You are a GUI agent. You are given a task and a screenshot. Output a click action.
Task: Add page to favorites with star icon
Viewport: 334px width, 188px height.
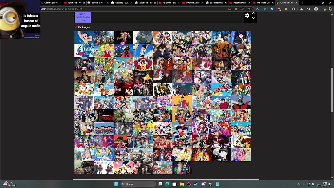coord(249,9)
